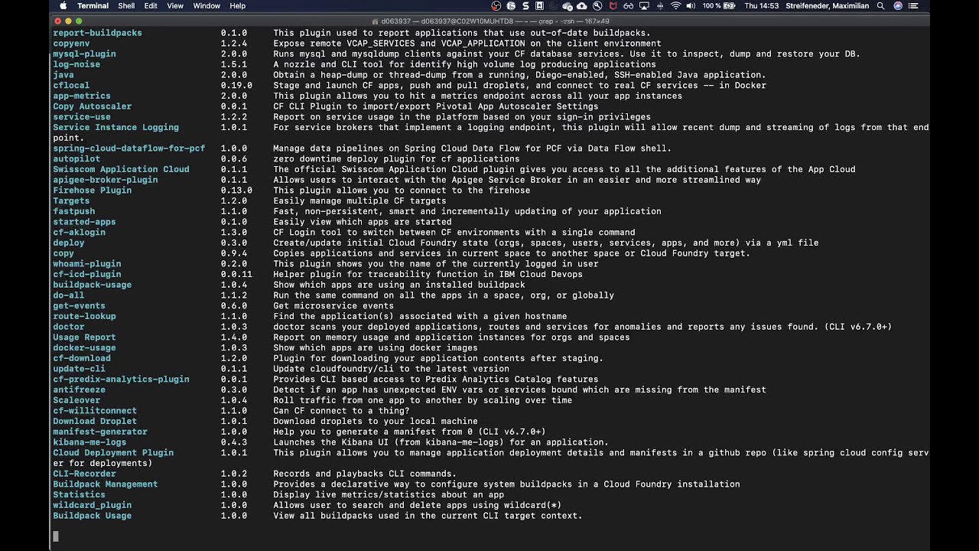979x551 pixels.
Task: Click the yellow minimize window button
Action: 67,21
